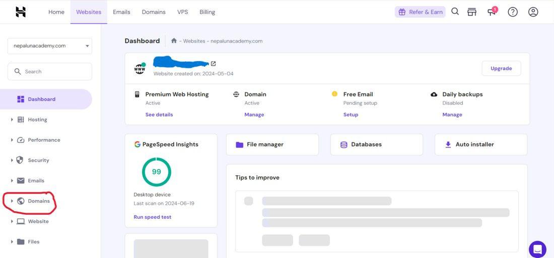554x258 pixels.
Task: Expand the Hosting section arrow
Action: point(12,119)
